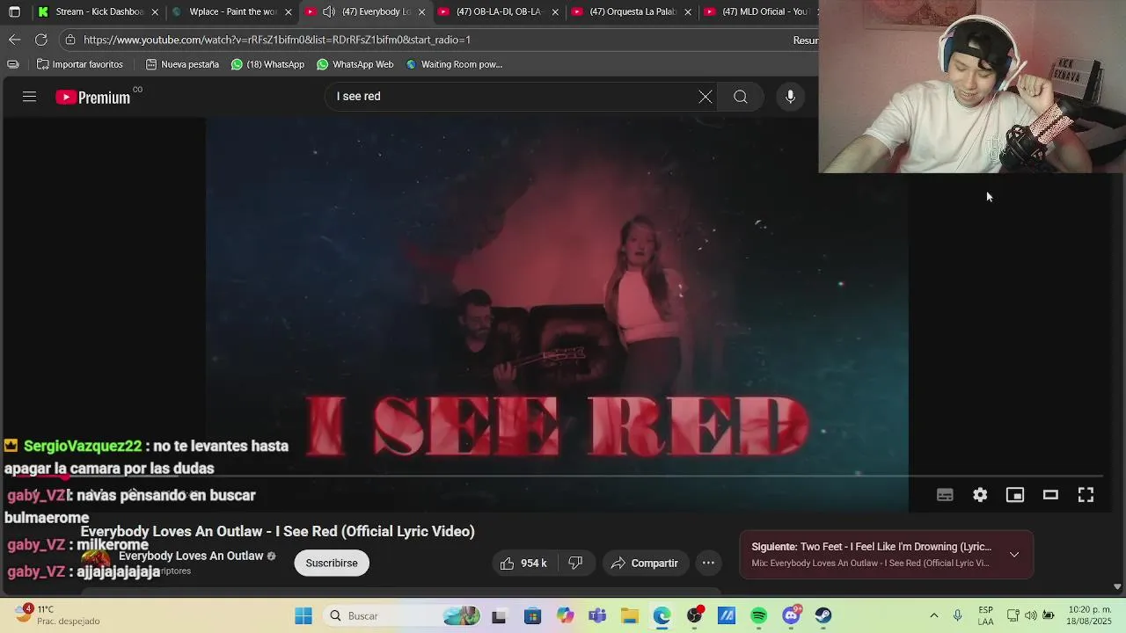The image size is (1126, 633).
Task: Open the Edge browser taskbar icon
Action: pos(662,615)
